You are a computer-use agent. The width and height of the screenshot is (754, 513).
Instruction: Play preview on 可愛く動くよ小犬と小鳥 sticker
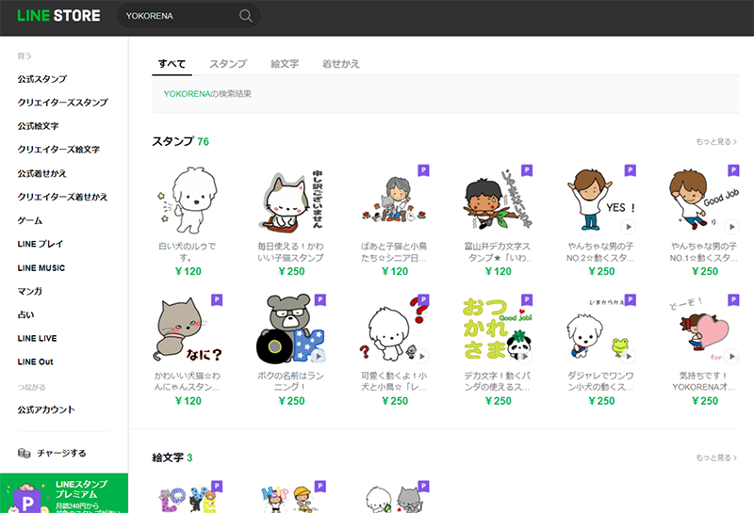coord(421,357)
